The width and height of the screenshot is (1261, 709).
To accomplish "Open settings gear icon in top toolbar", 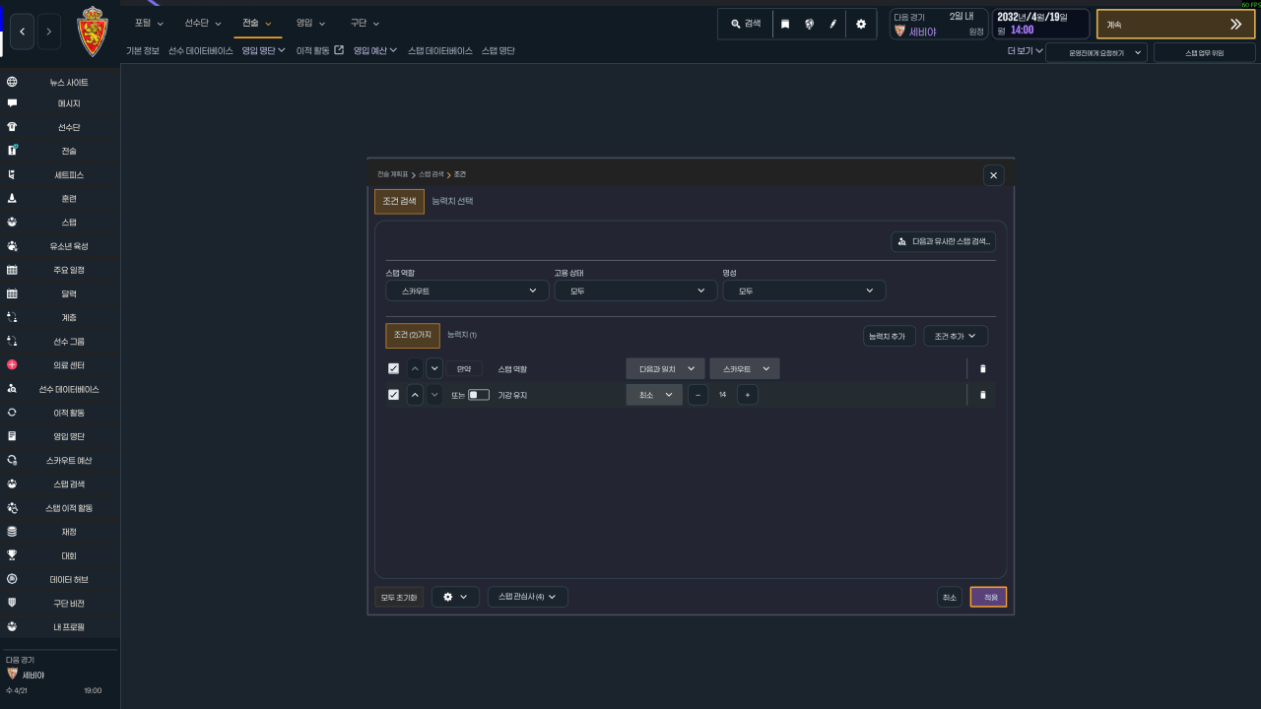I will click(861, 24).
